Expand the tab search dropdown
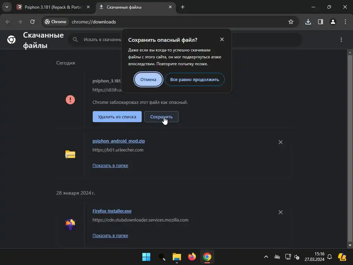The width and height of the screenshot is (353, 265). (7, 7)
